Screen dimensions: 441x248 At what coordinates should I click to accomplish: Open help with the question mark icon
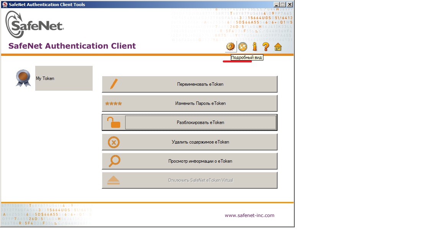pyautogui.click(x=266, y=47)
